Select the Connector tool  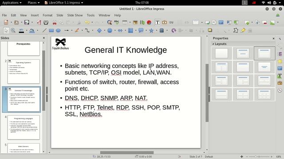coord(87,30)
